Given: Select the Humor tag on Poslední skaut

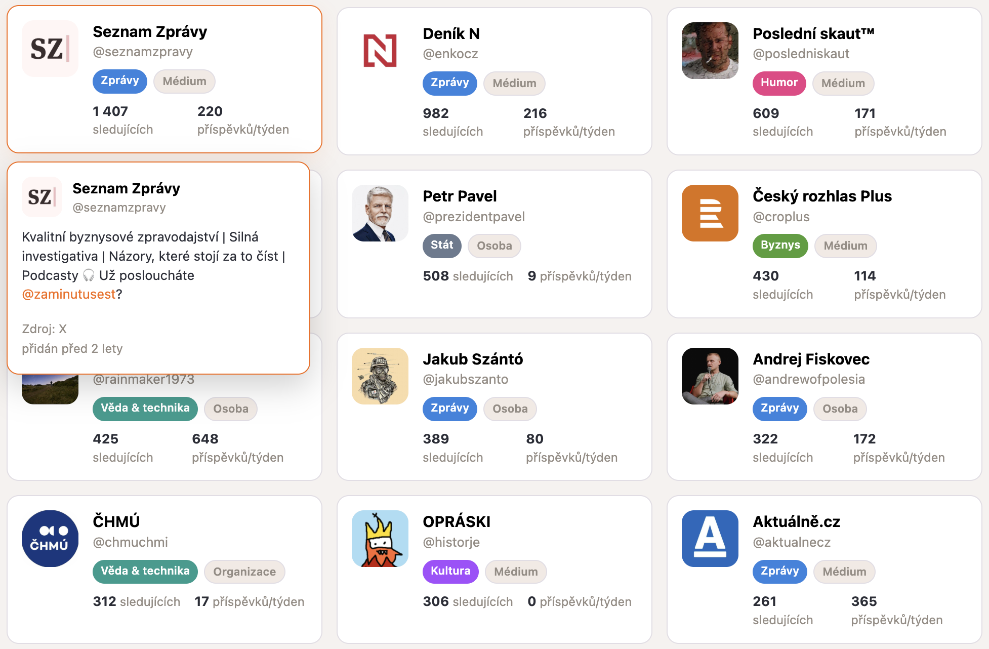Looking at the screenshot, I should click(779, 83).
